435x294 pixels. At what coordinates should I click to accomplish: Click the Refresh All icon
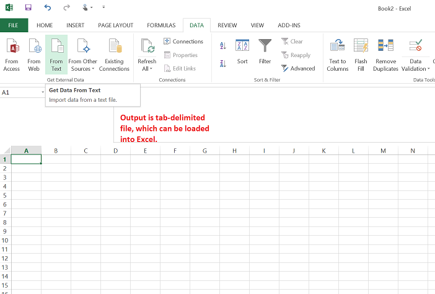(147, 46)
